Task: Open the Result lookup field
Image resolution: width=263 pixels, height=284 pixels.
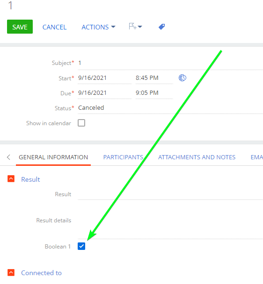Action: point(170,194)
